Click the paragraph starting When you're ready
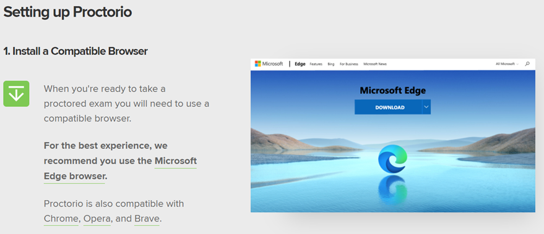Viewport: 544px width, 234px height. (x=126, y=104)
